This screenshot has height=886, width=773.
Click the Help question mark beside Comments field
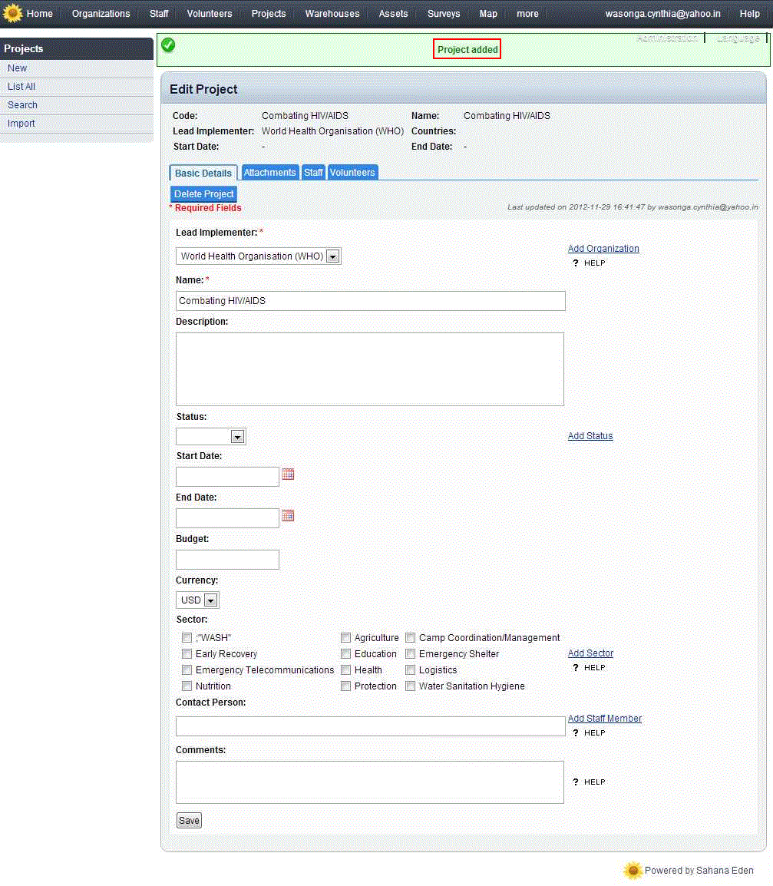coord(576,782)
